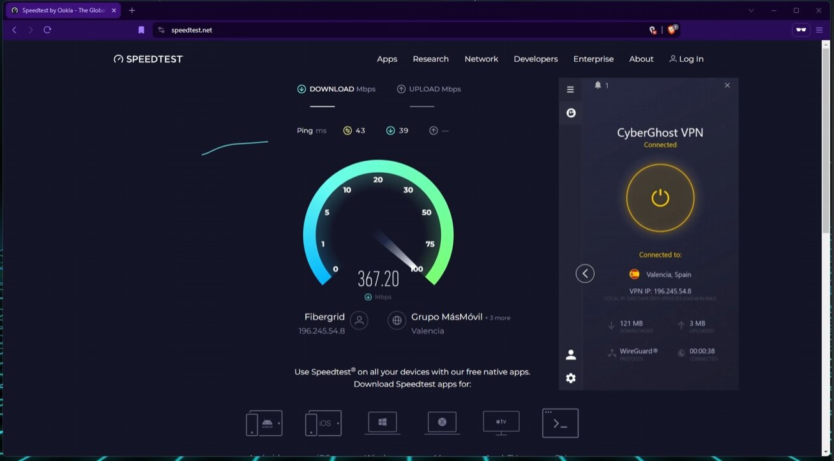
Task: Click the VPN IP 196.245.54.8 text
Action: tap(660, 291)
